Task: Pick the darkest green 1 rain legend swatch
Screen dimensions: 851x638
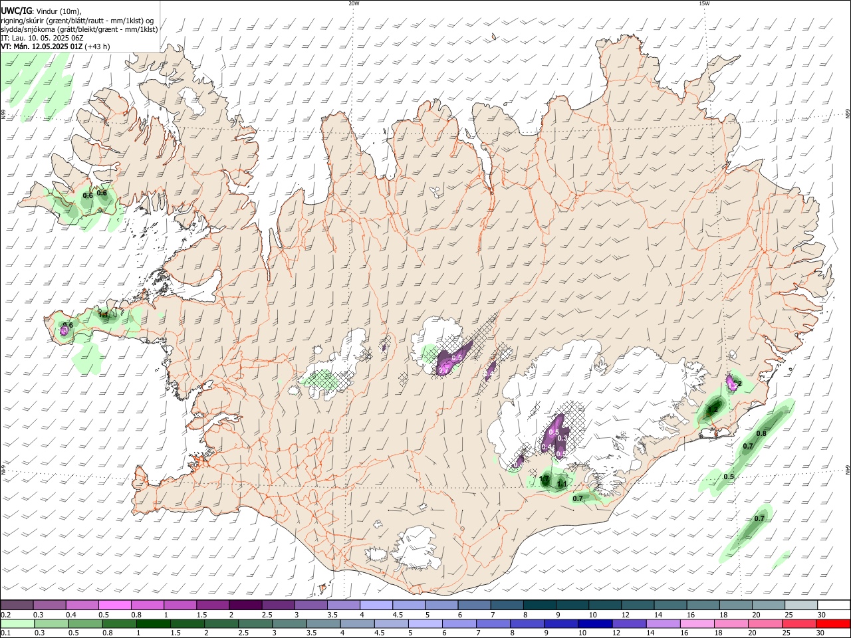Action: pyautogui.click(x=153, y=624)
